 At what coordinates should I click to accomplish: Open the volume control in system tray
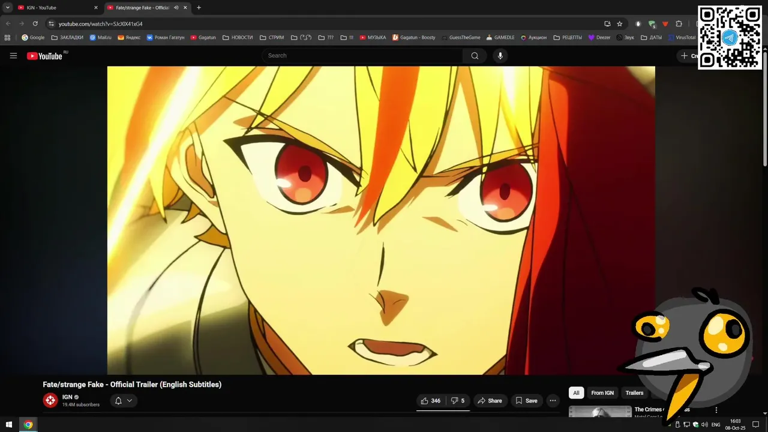click(704, 425)
